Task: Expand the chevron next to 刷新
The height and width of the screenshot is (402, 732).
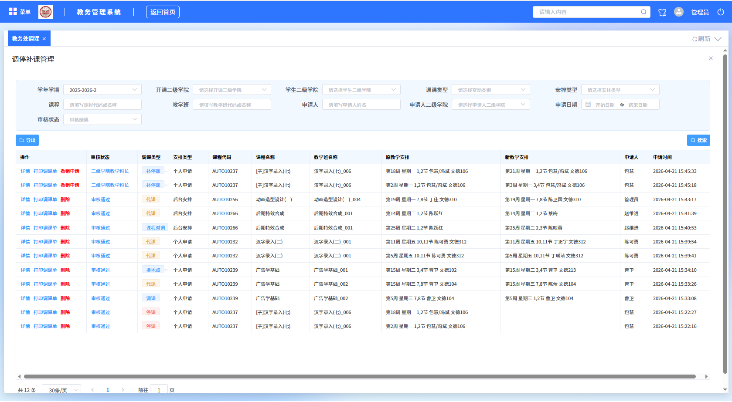Action: [718, 39]
